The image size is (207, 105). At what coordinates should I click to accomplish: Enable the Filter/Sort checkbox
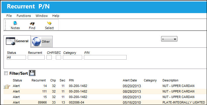click(6, 73)
